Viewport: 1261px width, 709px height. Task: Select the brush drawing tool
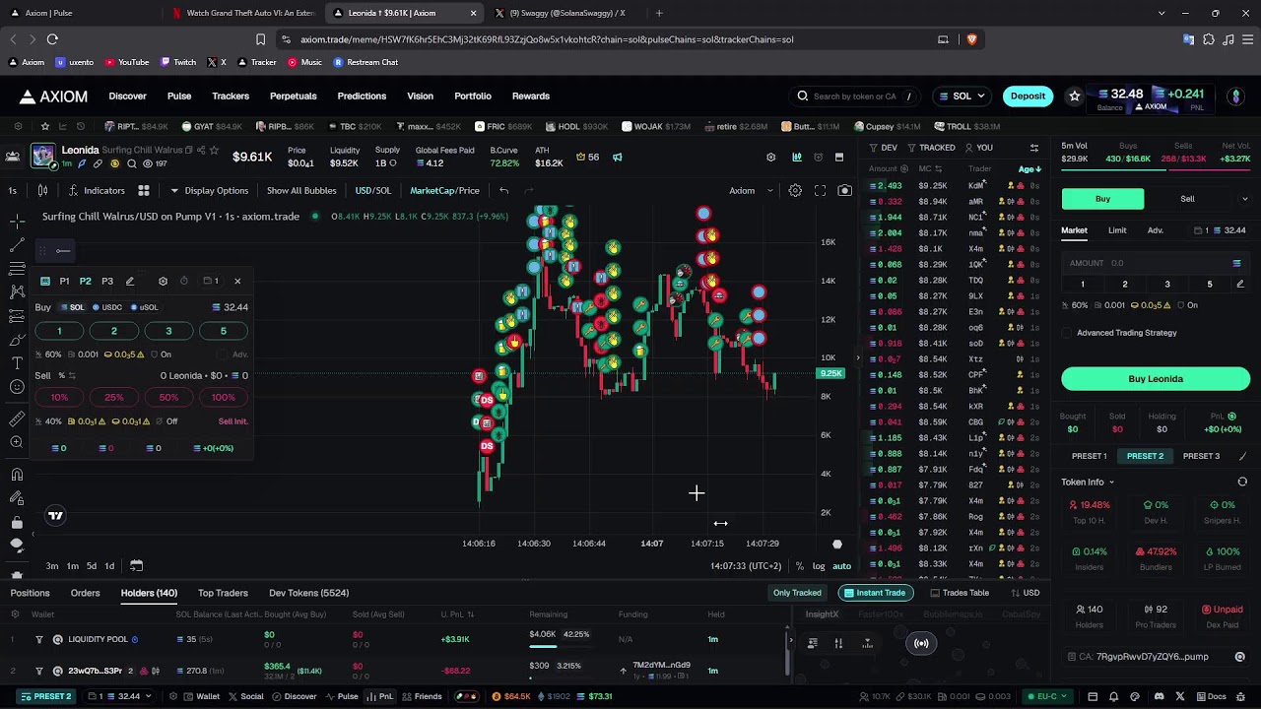tap(17, 340)
